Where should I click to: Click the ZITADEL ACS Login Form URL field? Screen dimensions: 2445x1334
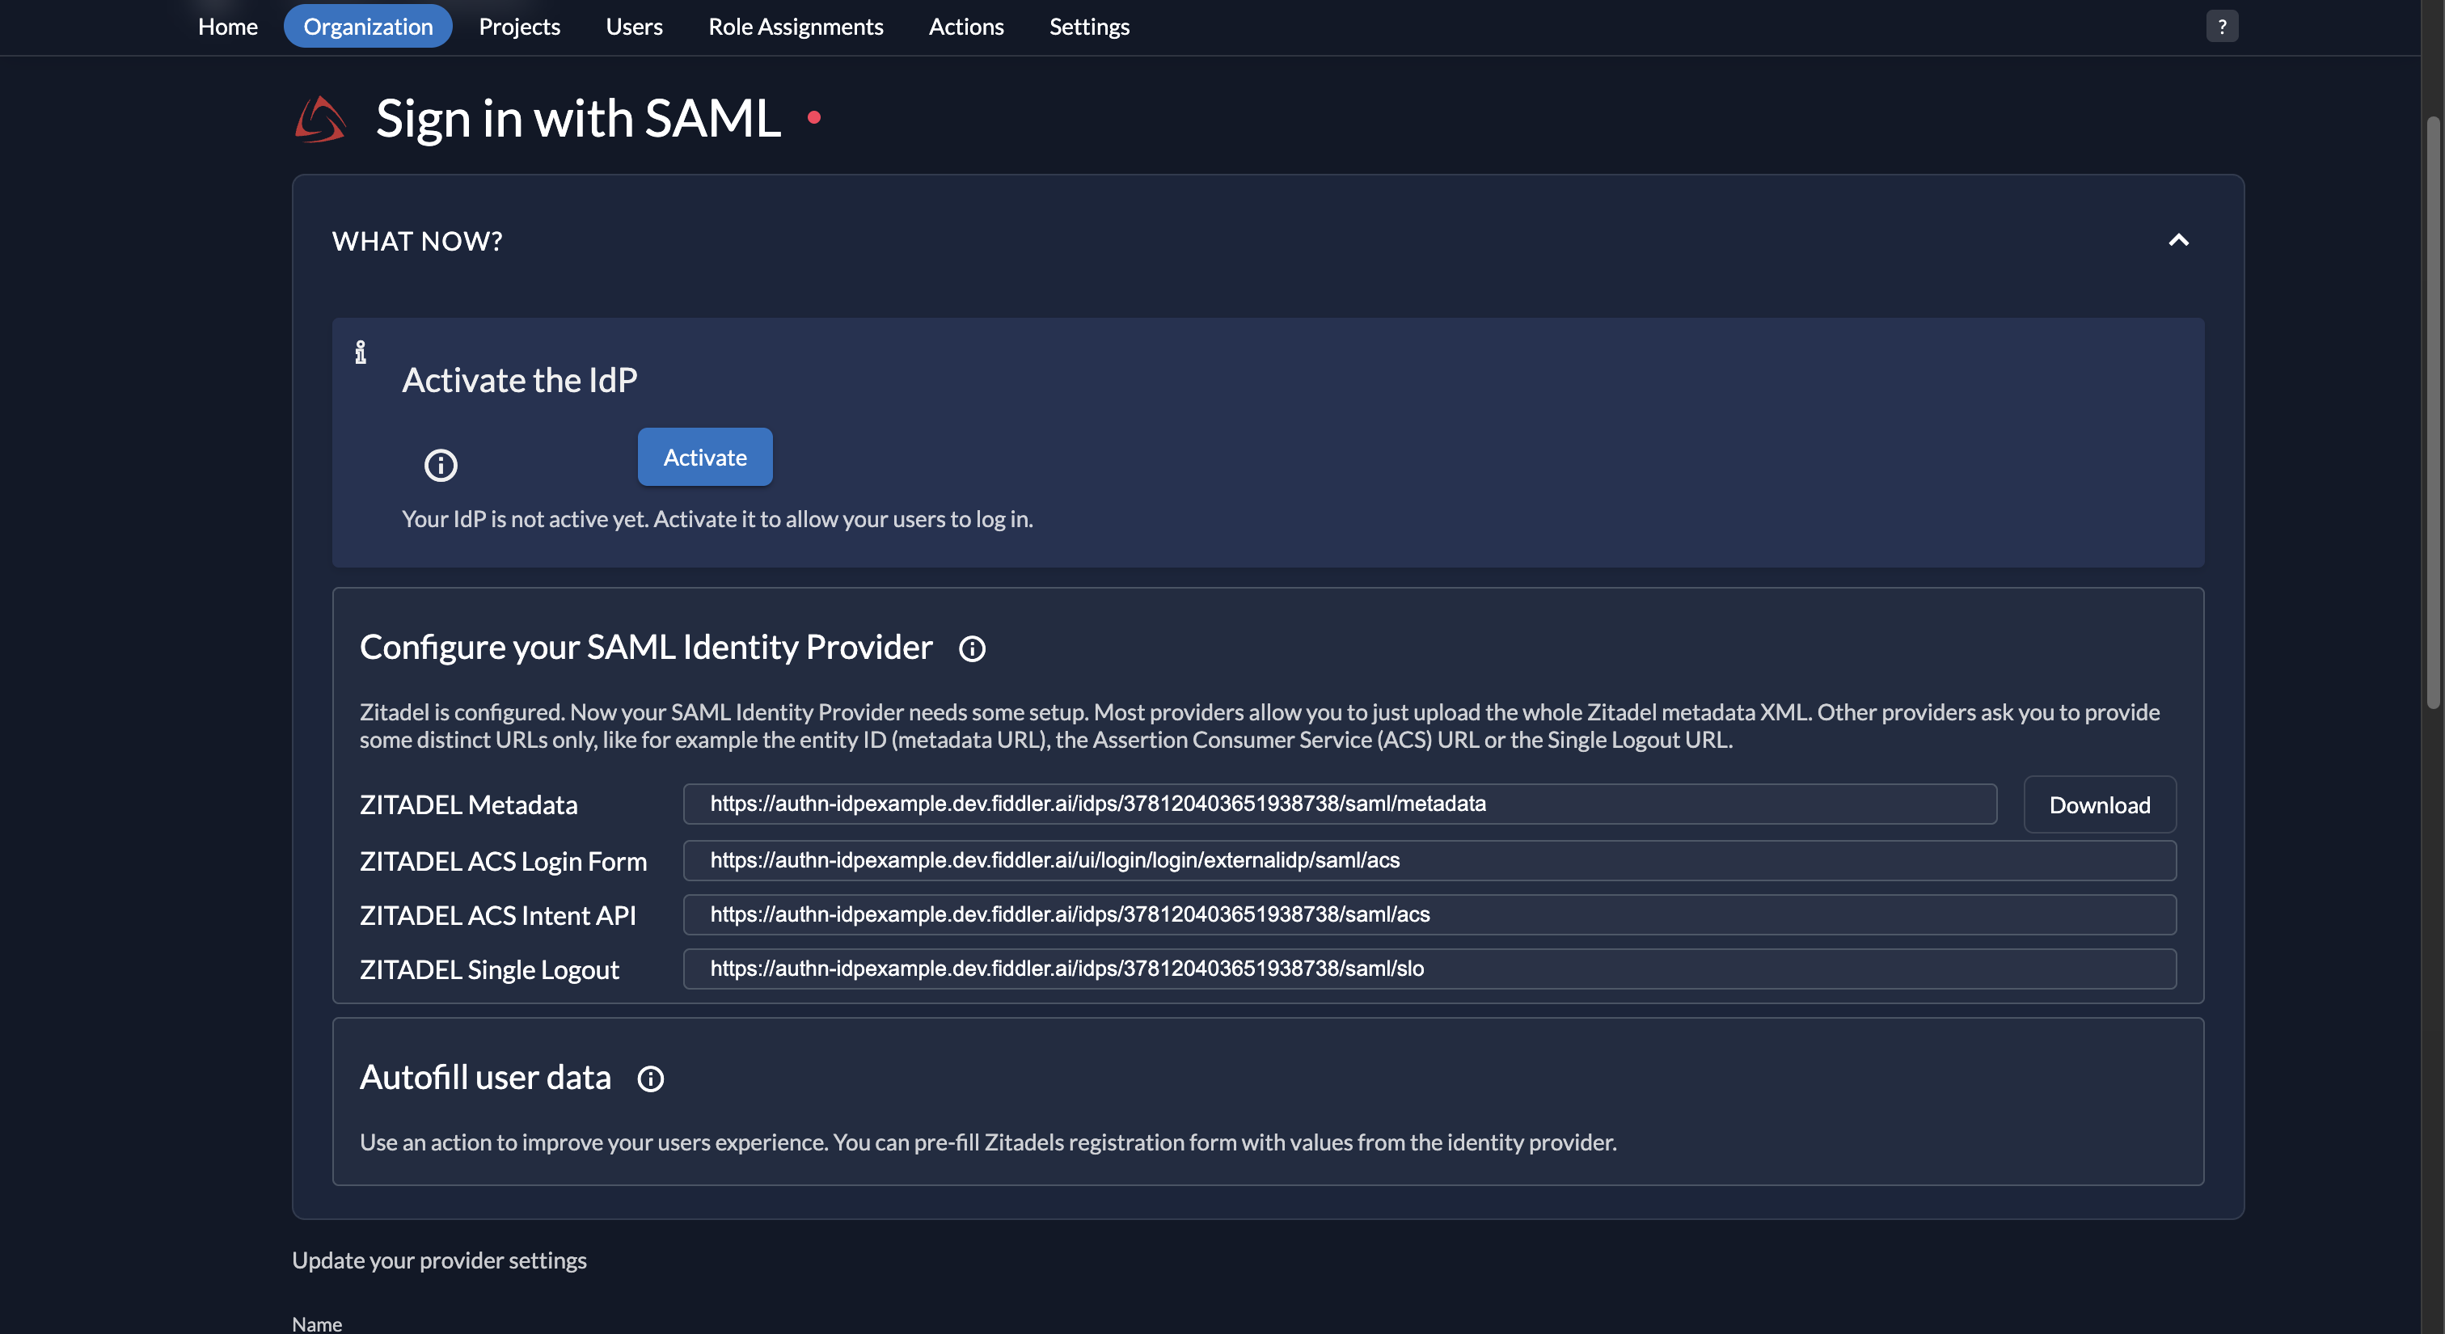click(1429, 860)
